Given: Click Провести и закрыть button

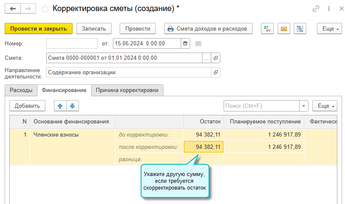Looking at the screenshot, I should click(39, 29).
